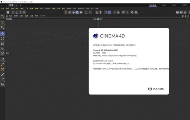Select the highlighted Model mode icon
190x120 pixels.
coord(77,12)
